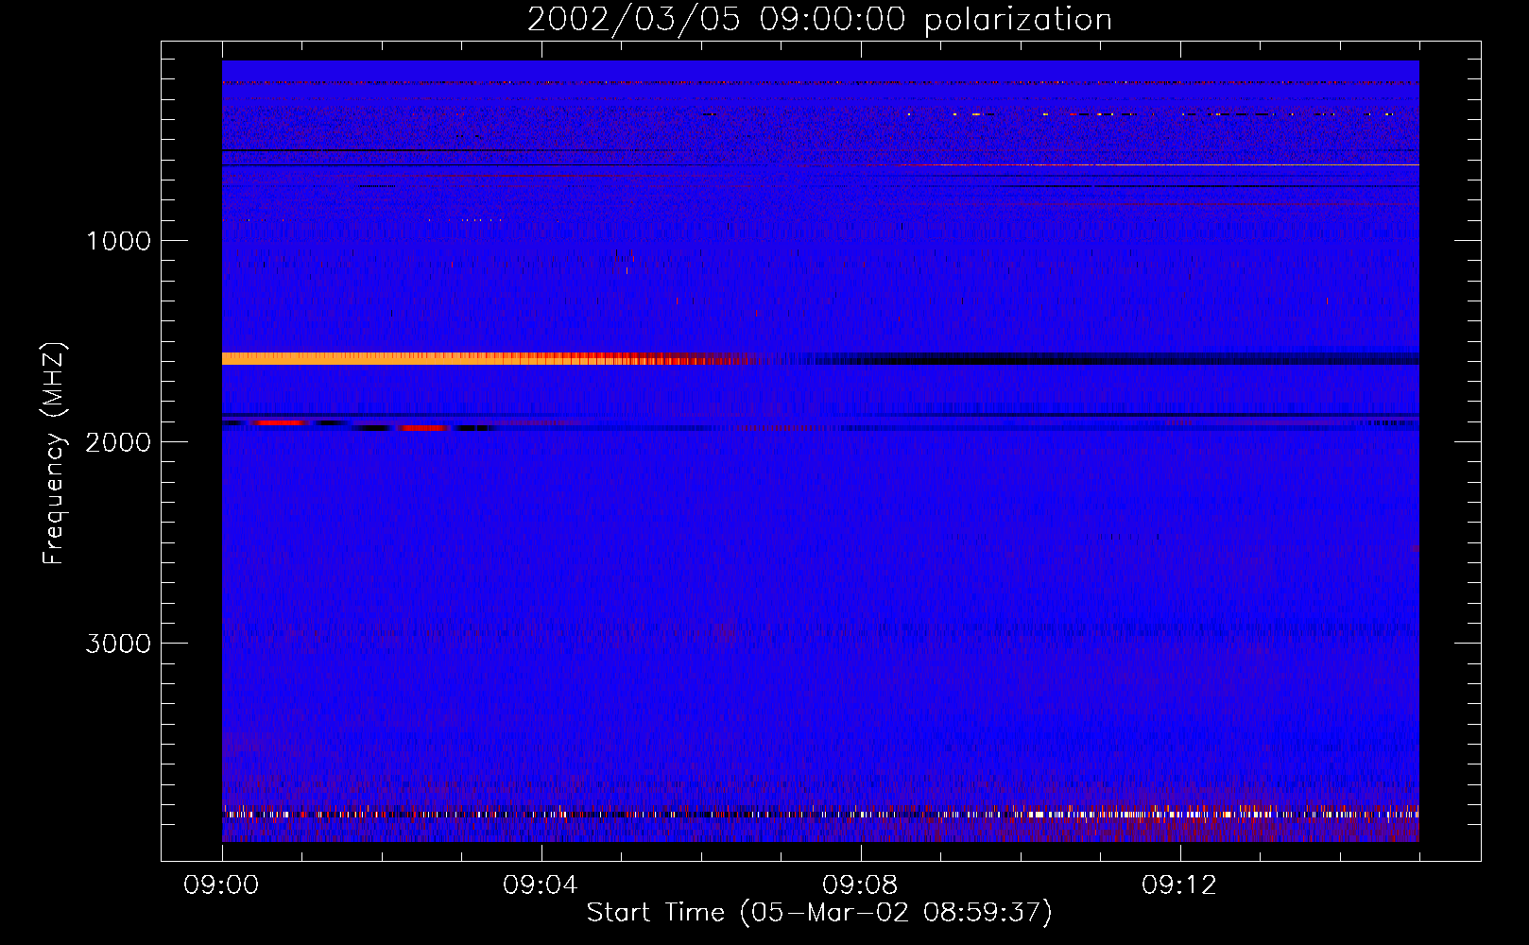Click the 3000 frequency tick label
The height and width of the screenshot is (945, 1529).
click(118, 644)
